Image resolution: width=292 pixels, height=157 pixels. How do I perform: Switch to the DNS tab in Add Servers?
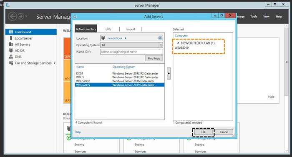108,29
